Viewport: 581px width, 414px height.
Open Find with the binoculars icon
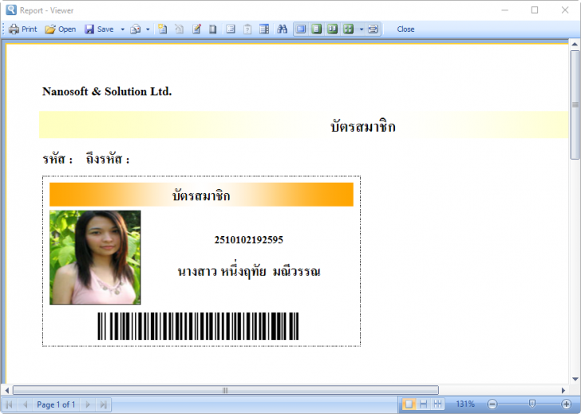pos(282,29)
